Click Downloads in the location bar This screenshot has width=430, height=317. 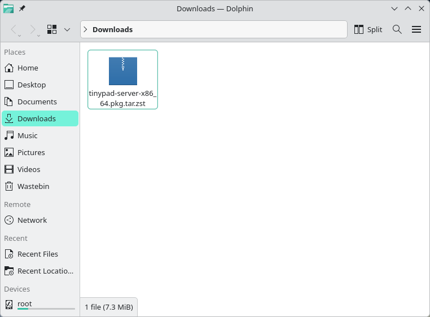coord(113,30)
